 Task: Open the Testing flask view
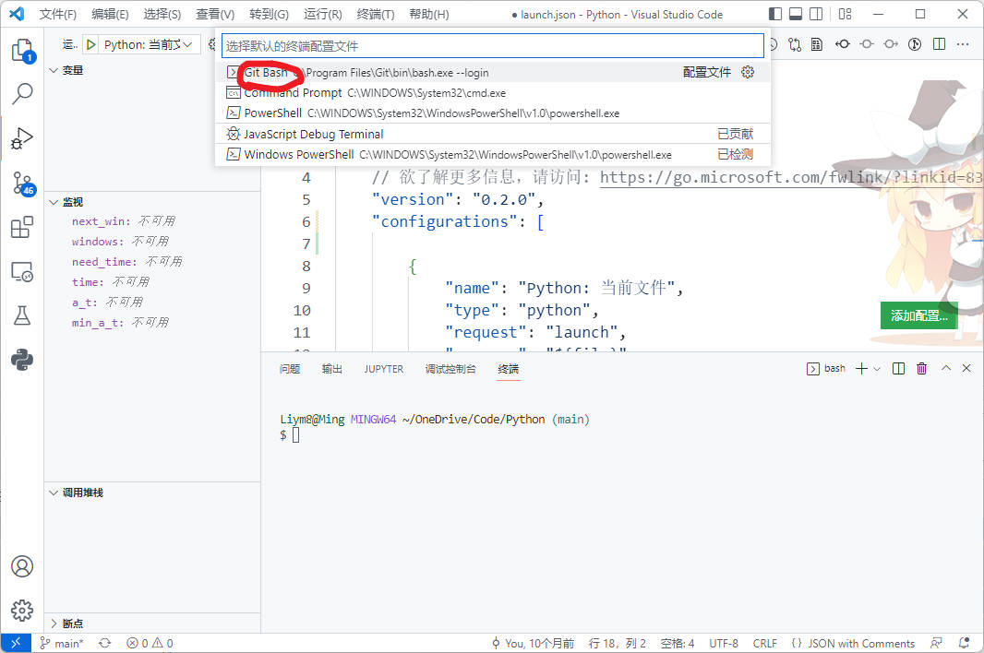[x=22, y=315]
